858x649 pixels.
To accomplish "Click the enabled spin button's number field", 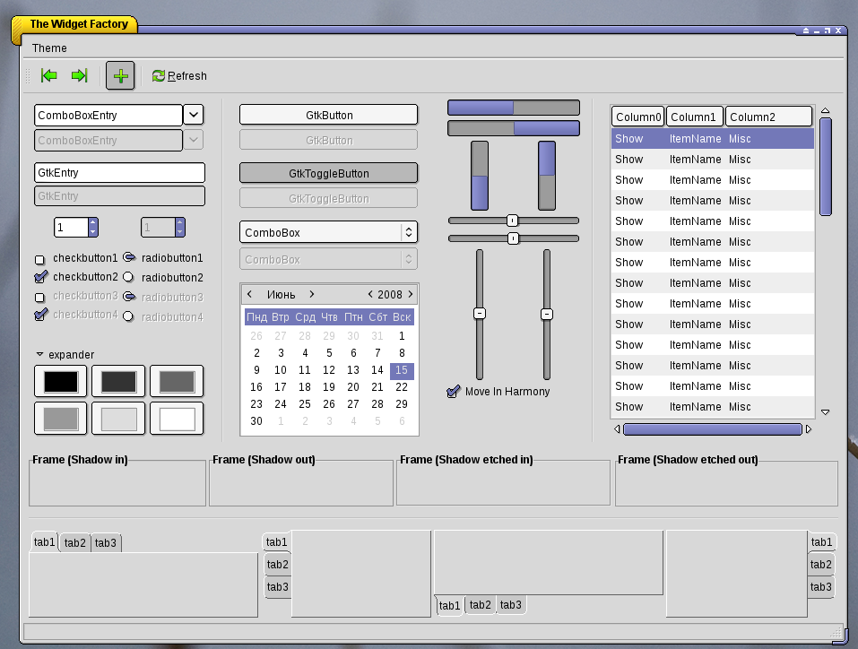I will tap(71, 228).
